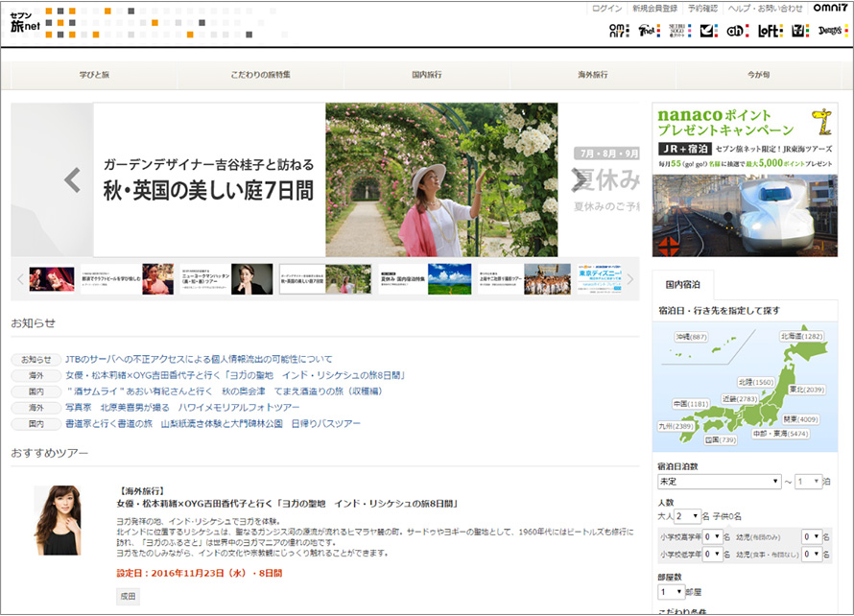This screenshot has width=854, height=616.
Task: Open the 幼児(布団のみ) count dropdown
Action: pyautogui.click(x=812, y=537)
